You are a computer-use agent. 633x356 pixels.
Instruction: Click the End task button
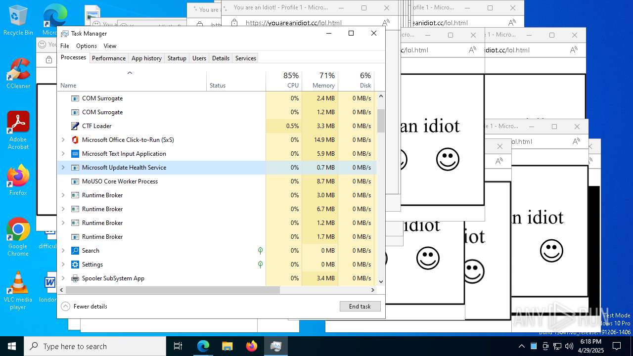360,307
